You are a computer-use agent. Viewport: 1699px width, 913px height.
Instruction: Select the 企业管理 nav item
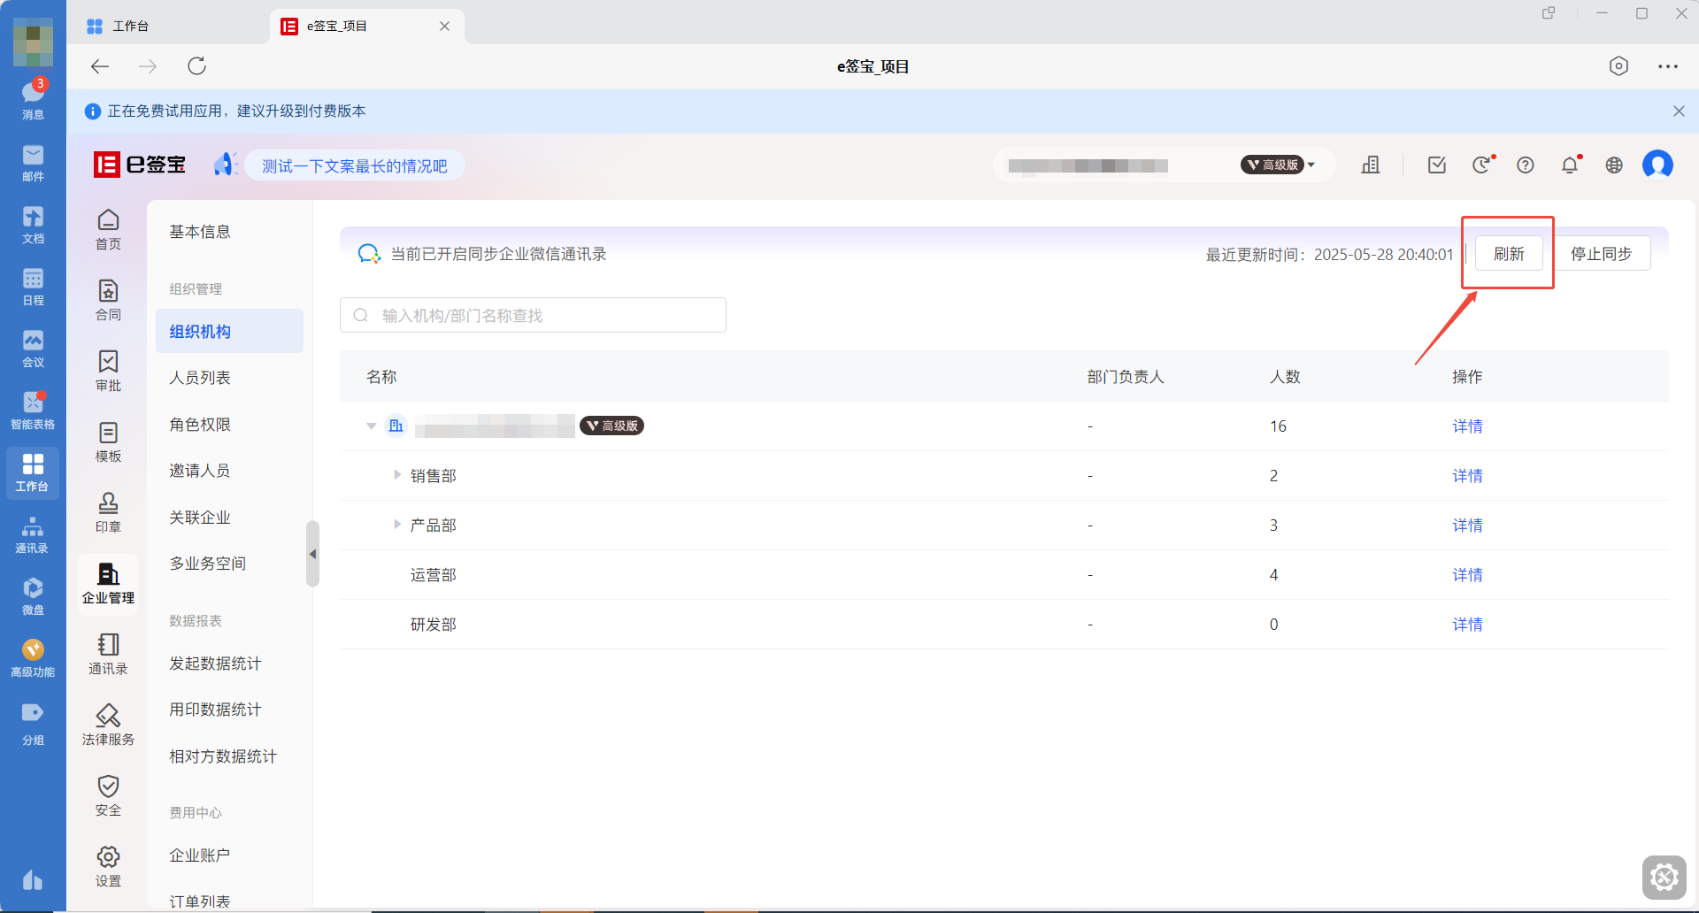point(108,584)
